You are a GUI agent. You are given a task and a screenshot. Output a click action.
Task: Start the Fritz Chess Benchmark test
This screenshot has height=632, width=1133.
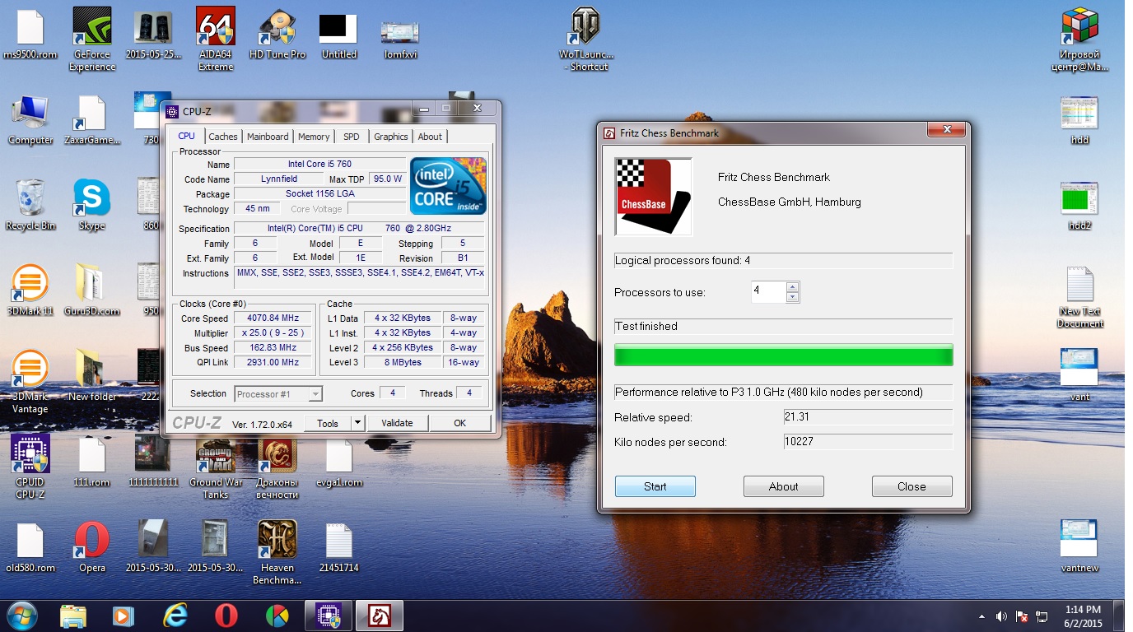pyautogui.click(x=655, y=486)
